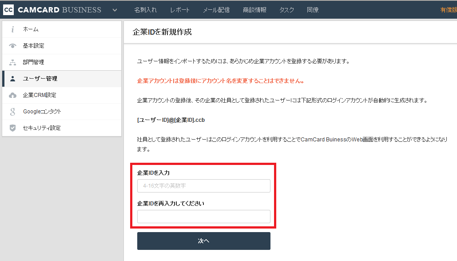Open the 名刺入れ menu
Screen dimensions: 457x261
pos(145,10)
